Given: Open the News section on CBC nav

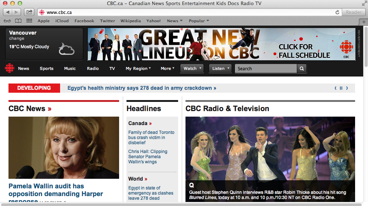Looking at the screenshot, I should [x=24, y=68].
